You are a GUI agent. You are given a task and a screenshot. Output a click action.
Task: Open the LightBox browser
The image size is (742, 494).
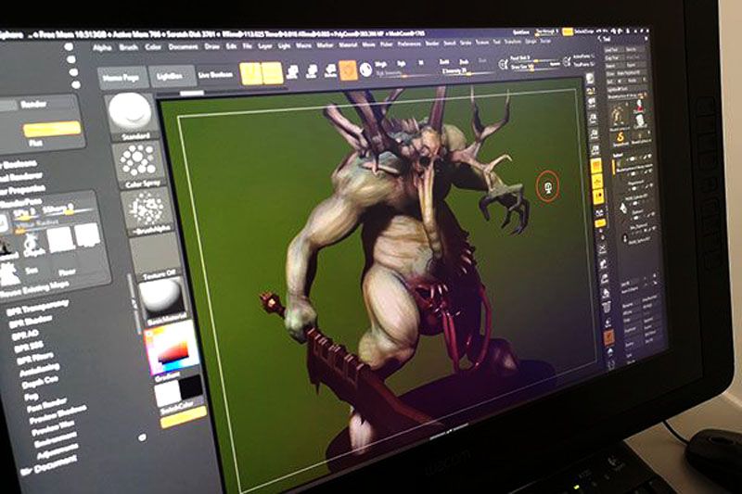pyautogui.click(x=171, y=76)
